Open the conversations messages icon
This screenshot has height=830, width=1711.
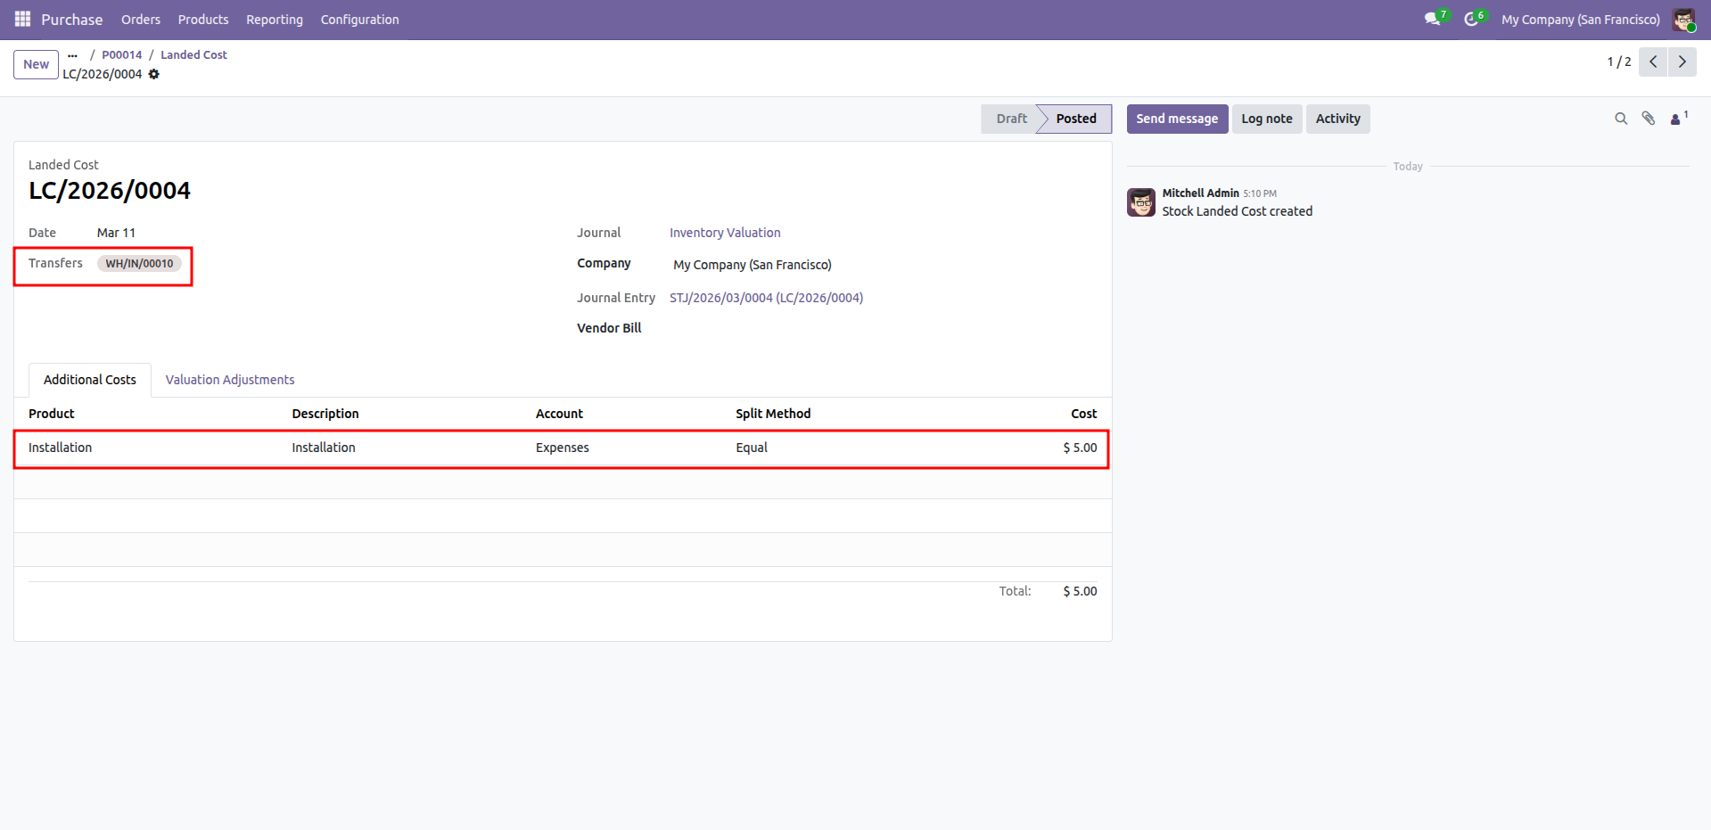[x=1432, y=19]
